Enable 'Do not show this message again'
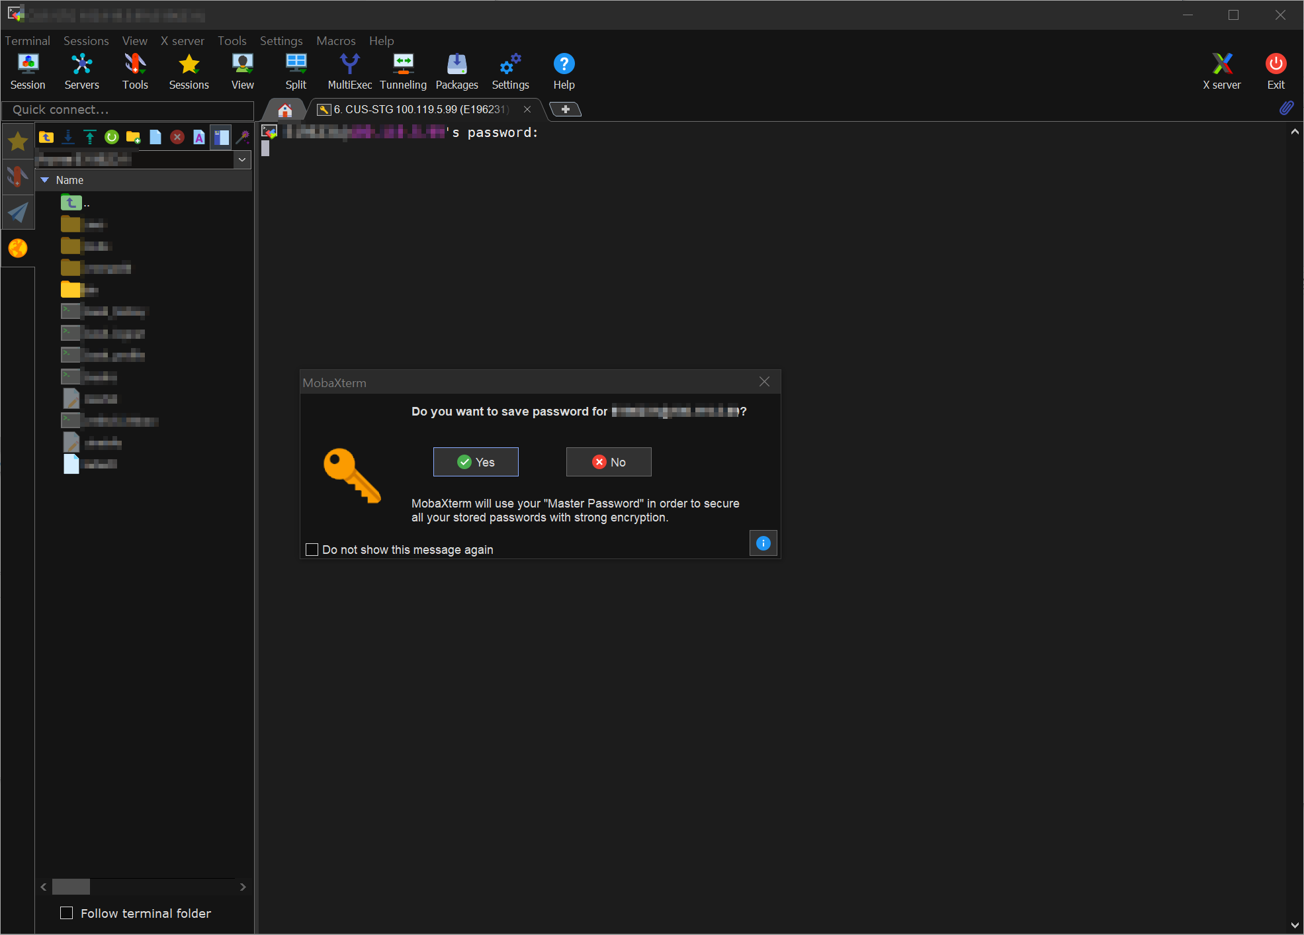The width and height of the screenshot is (1304, 935). pos(312,550)
